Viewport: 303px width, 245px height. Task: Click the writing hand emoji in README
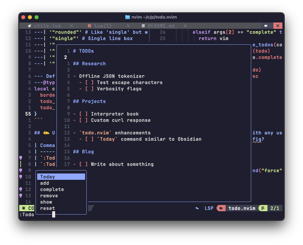click(46, 133)
